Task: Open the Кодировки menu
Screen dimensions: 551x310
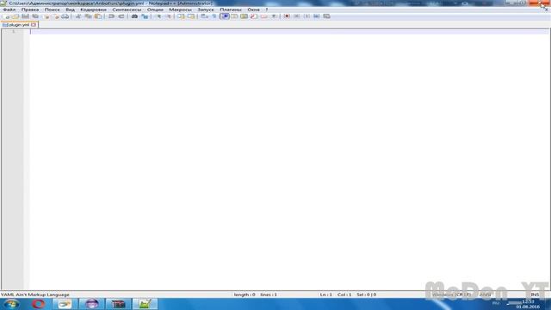Action: [93, 9]
